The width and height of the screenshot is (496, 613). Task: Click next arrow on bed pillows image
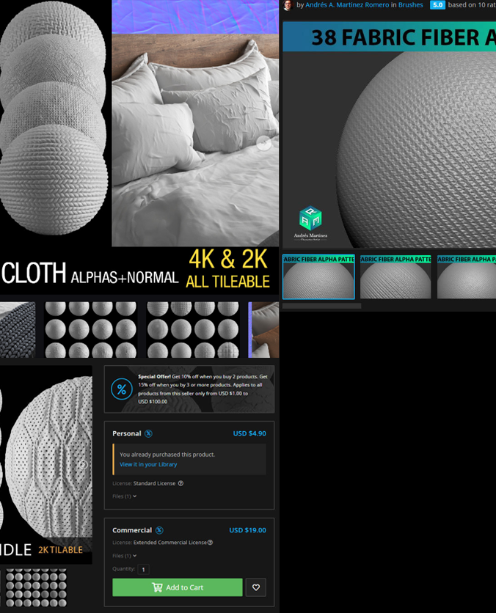(x=263, y=144)
